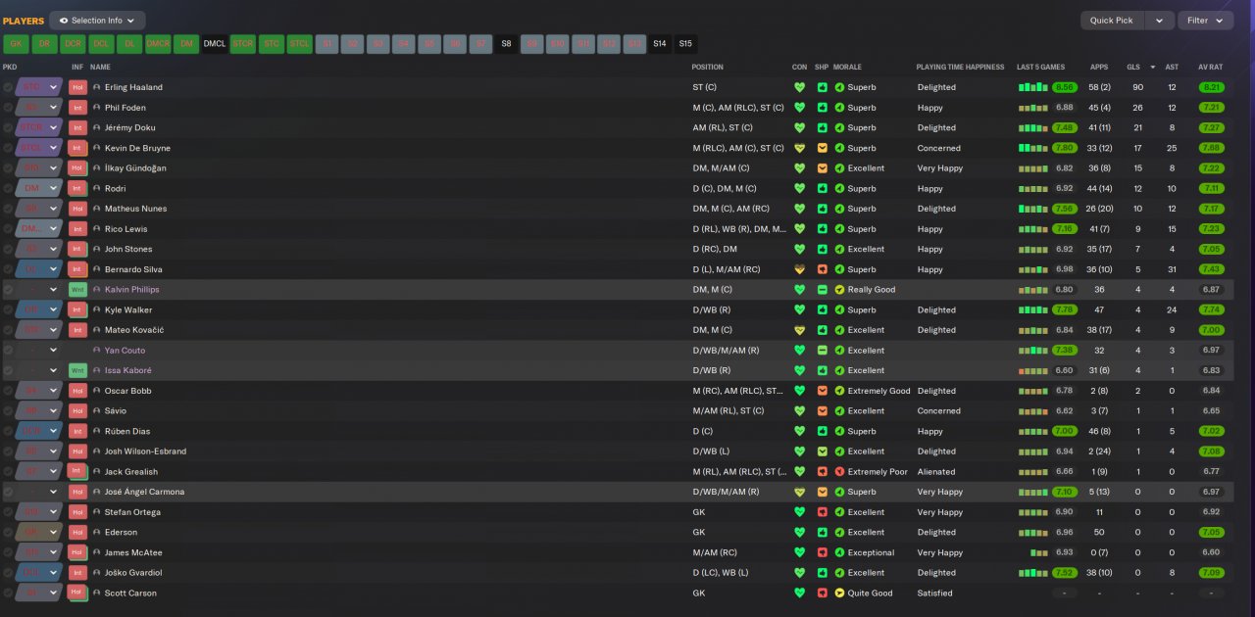
Task: Click Stefan Ortega's red sharpness icon
Action: tap(822, 512)
